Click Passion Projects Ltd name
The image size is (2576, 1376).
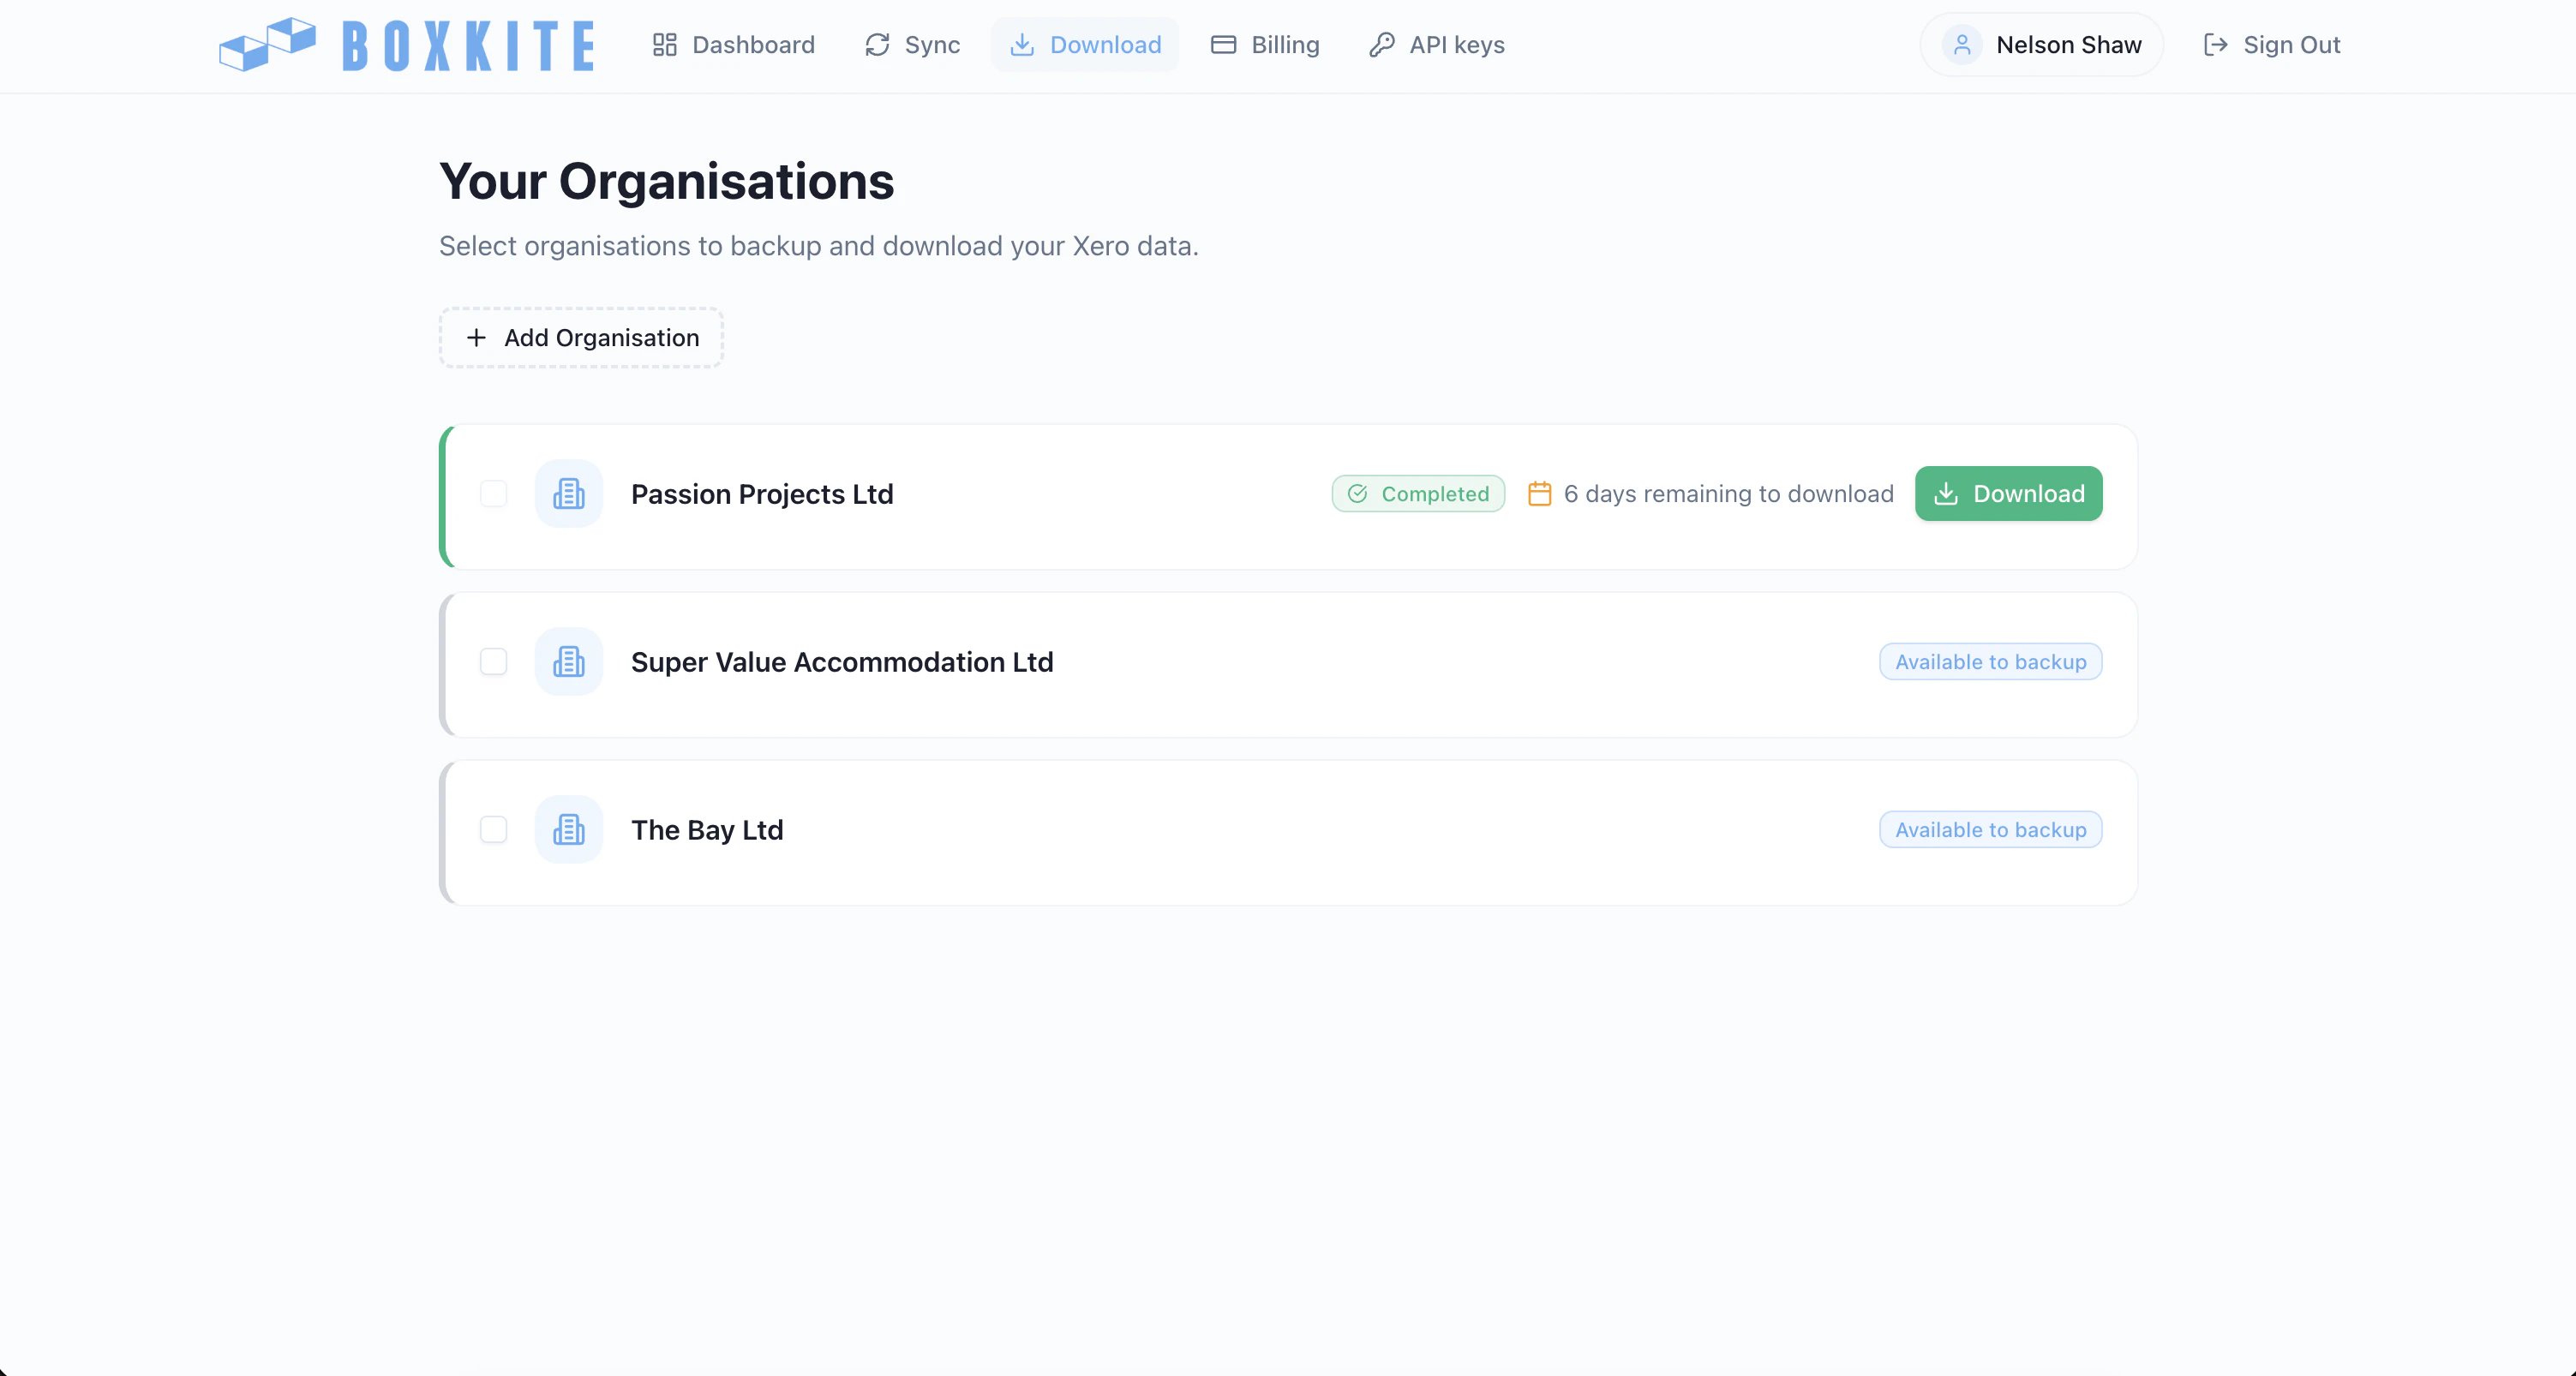point(762,494)
